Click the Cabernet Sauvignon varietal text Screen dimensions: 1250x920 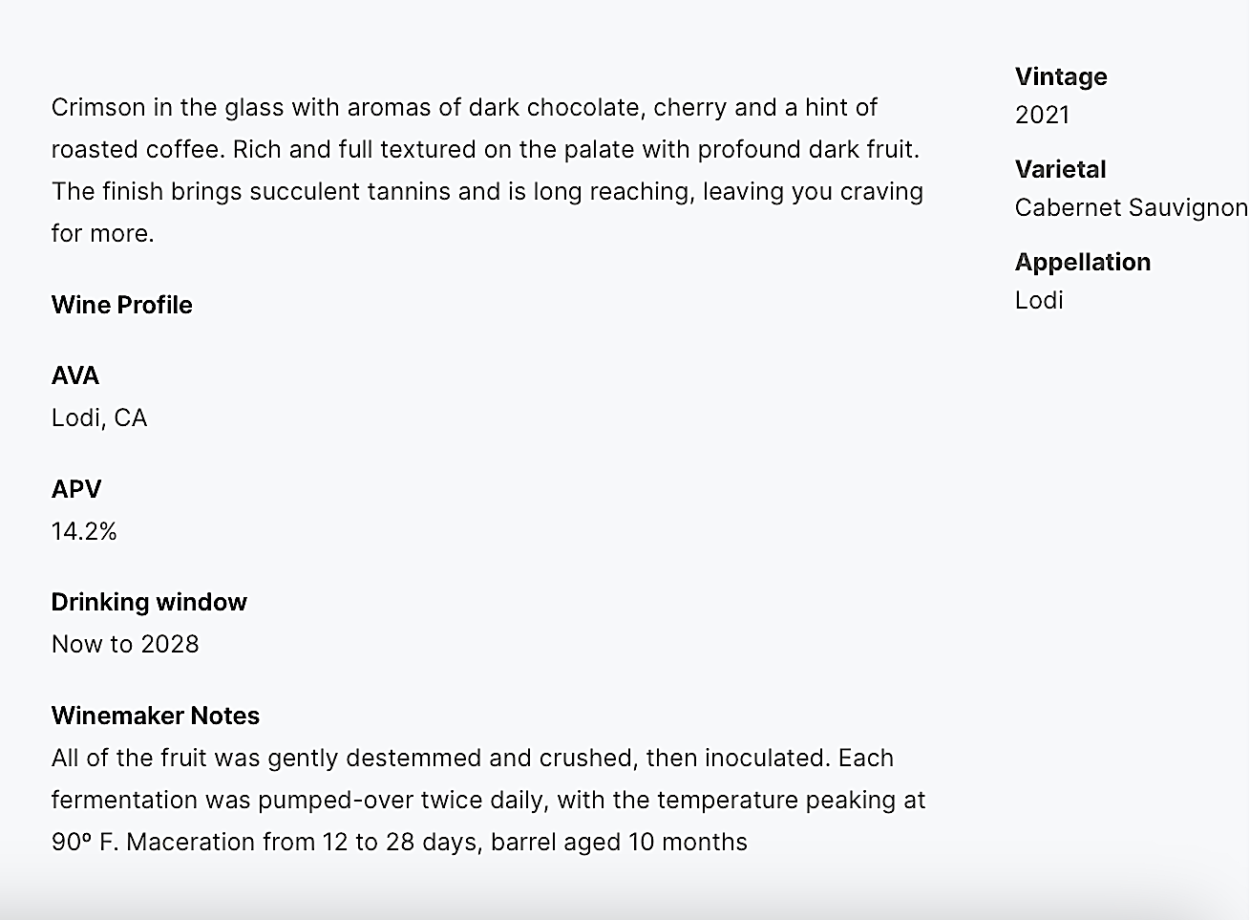click(x=1131, y=207)
